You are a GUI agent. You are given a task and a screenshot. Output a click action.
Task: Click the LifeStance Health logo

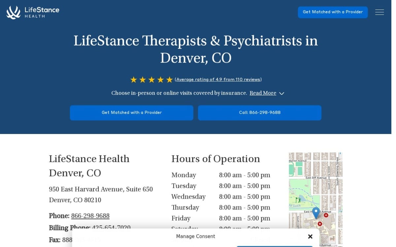33,12
